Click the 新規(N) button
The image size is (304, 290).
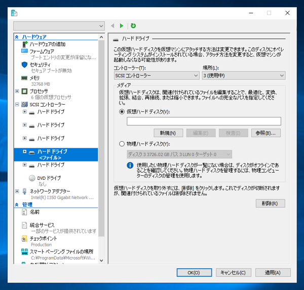pos(168,133)
